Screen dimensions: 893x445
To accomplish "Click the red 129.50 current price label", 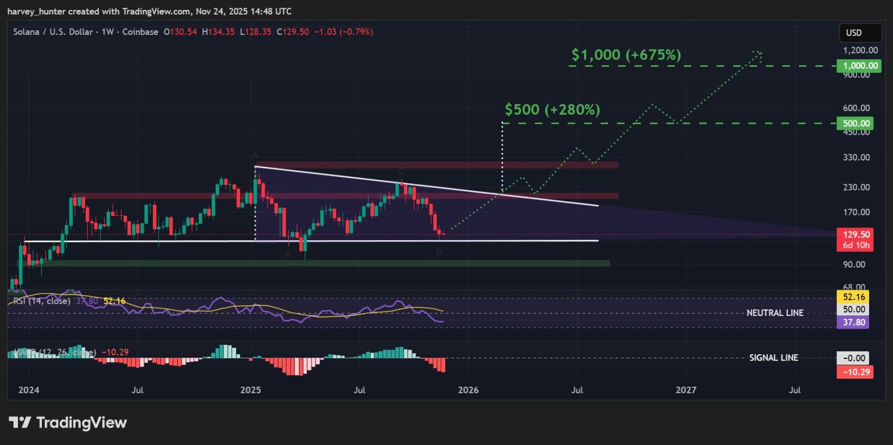I will click(853, 234).
